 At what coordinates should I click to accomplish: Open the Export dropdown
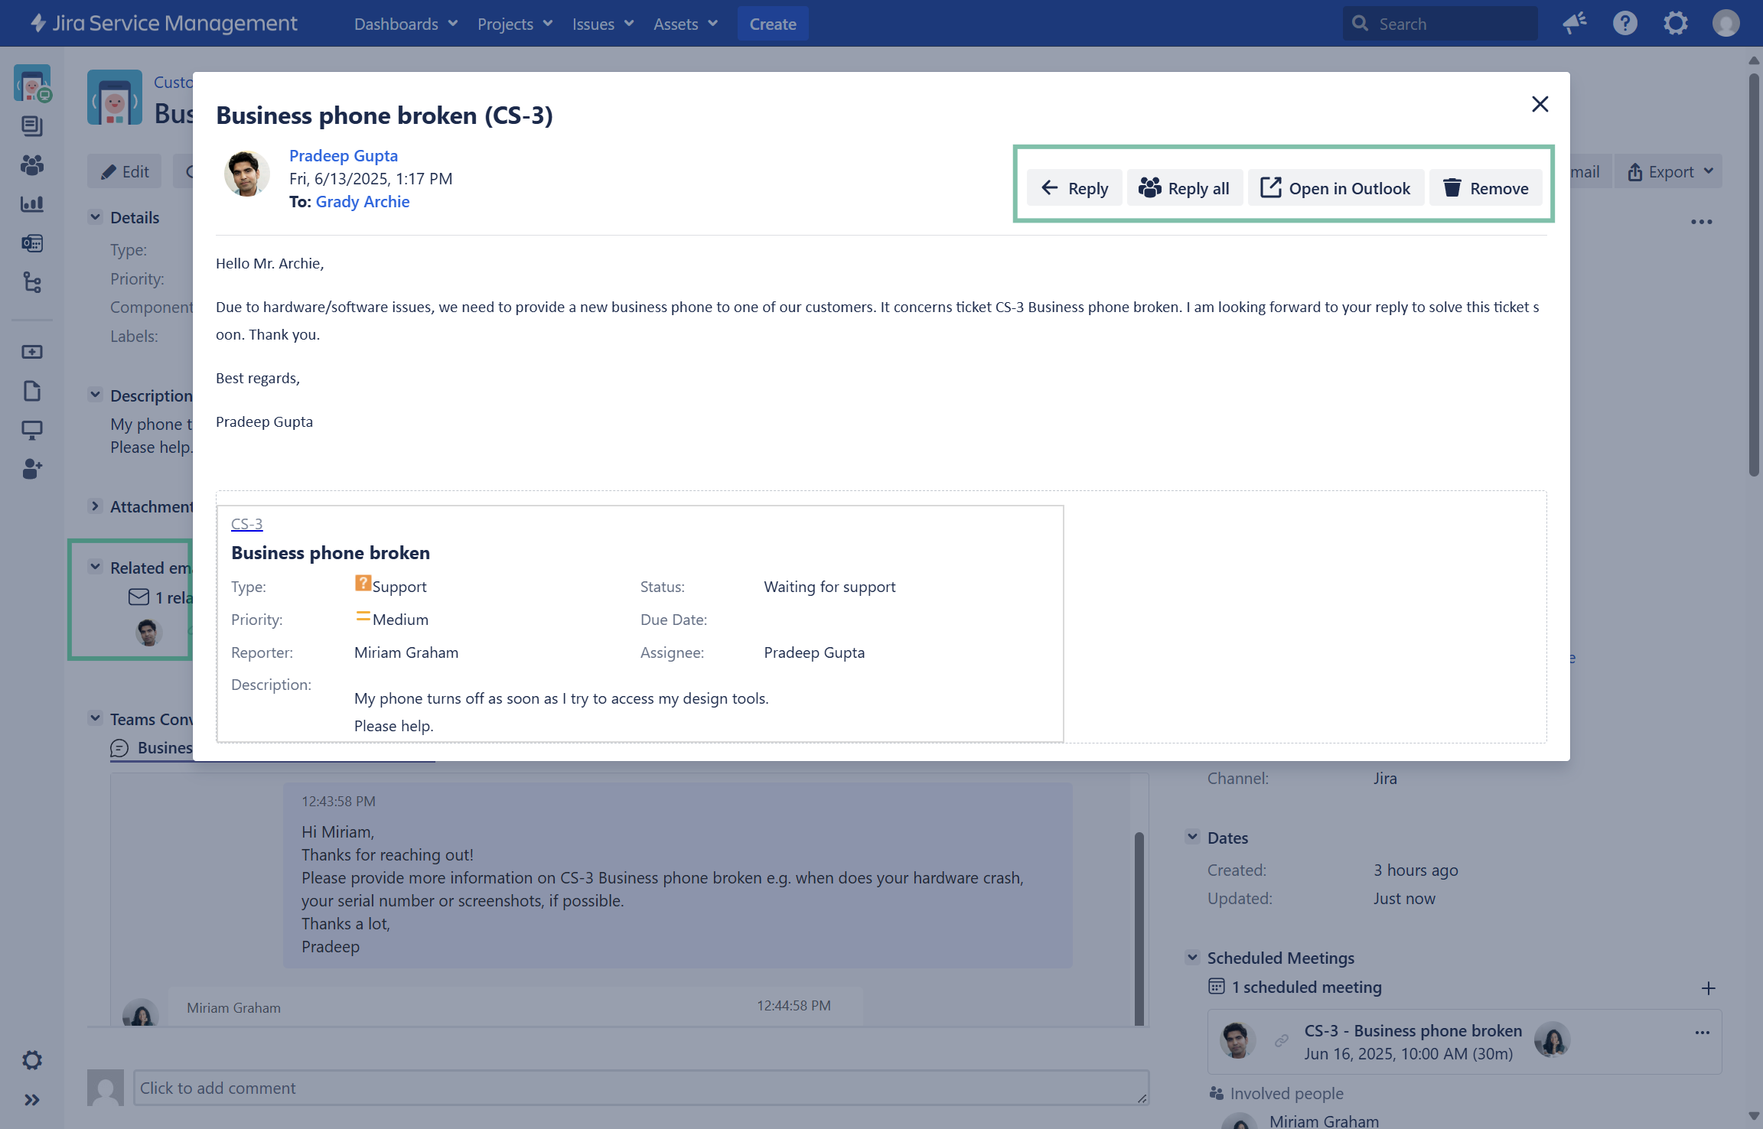[x=1670, y=172]
